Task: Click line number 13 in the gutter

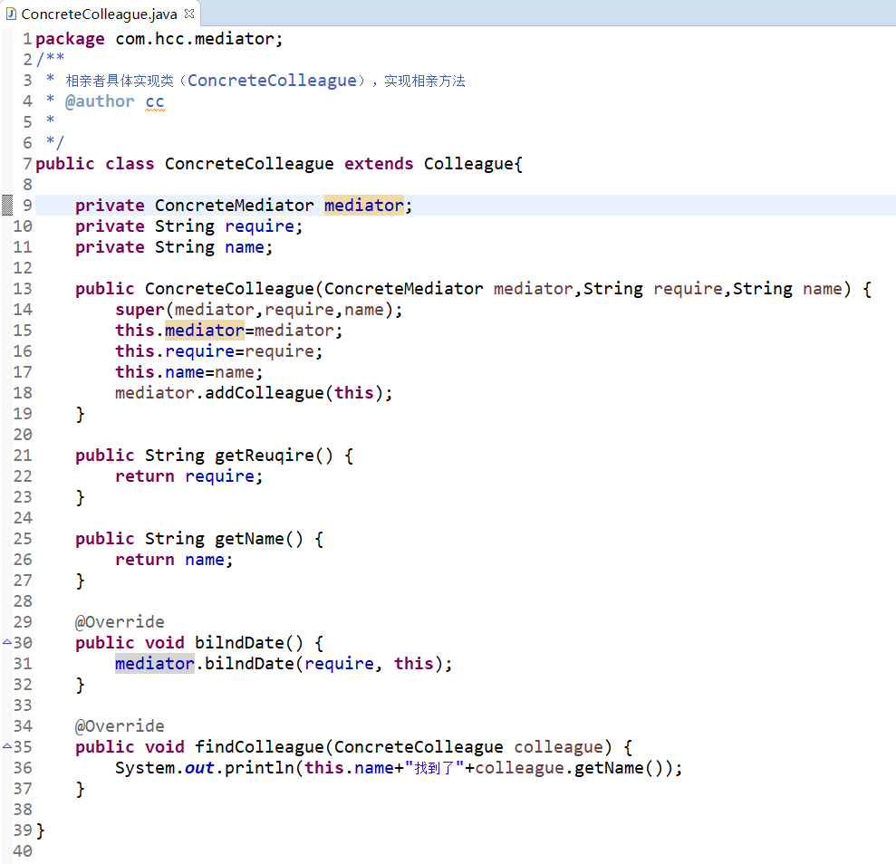Action: coord(23,288)
